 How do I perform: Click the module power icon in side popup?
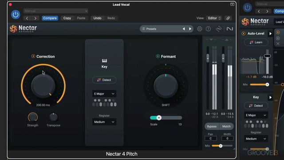point(278,32)
